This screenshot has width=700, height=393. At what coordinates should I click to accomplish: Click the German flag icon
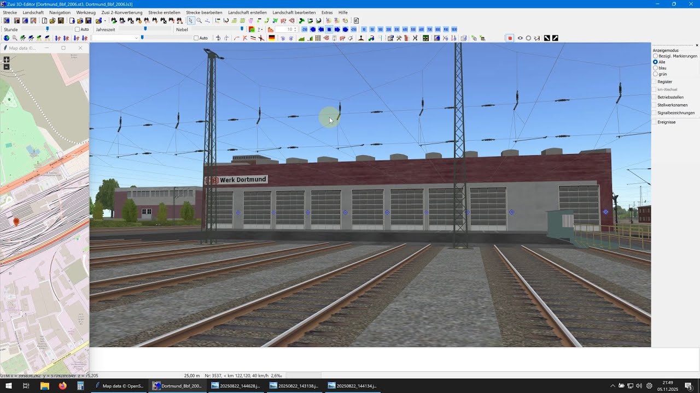pyautogui.click(x=271, y=38)
